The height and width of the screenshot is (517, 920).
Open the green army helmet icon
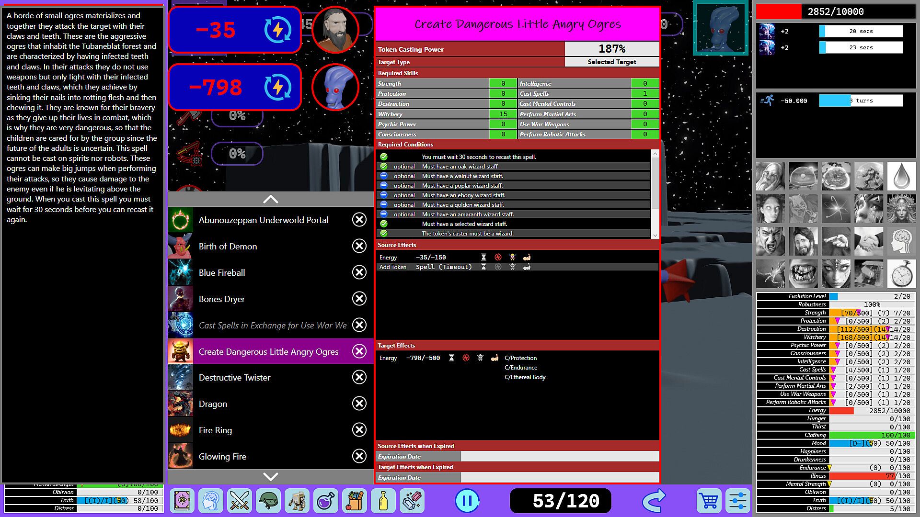click(x=268, y=501)
